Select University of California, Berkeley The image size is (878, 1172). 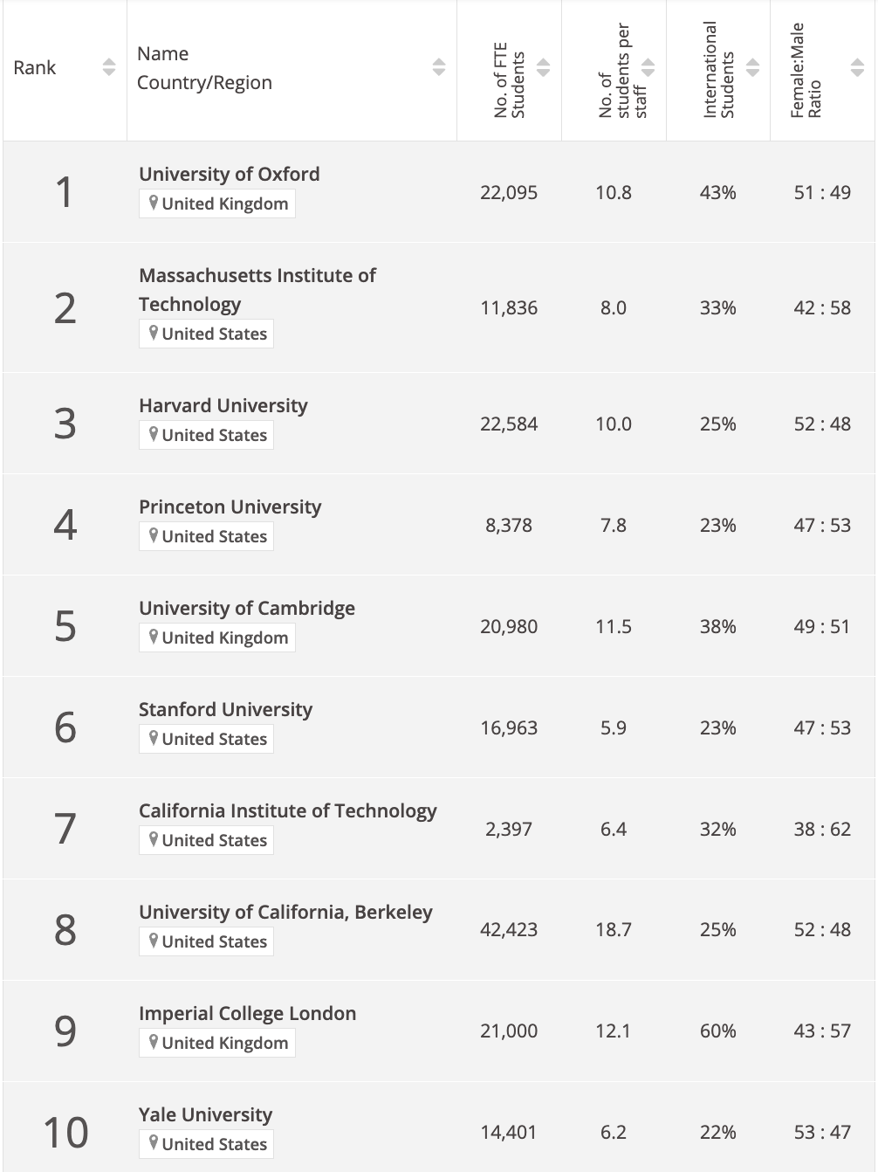pos(285,912)
